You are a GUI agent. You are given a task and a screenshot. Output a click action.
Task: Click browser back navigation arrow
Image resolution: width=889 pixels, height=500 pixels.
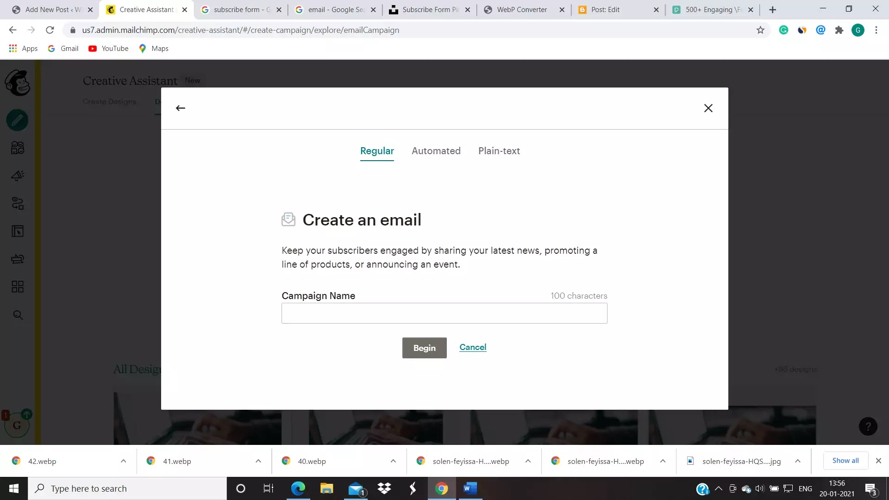(x=13, y=30)
